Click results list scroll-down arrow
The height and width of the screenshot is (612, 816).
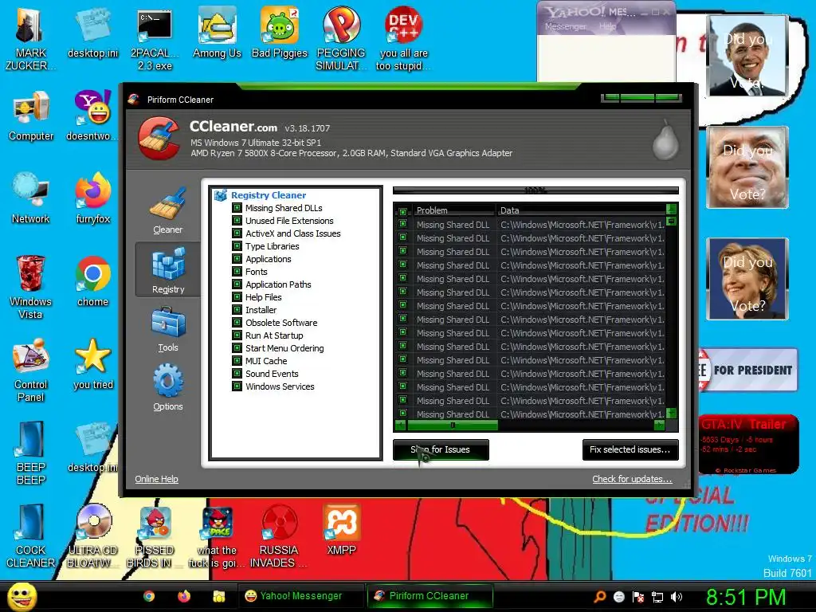pyautogui.click(x=671, y=414)
